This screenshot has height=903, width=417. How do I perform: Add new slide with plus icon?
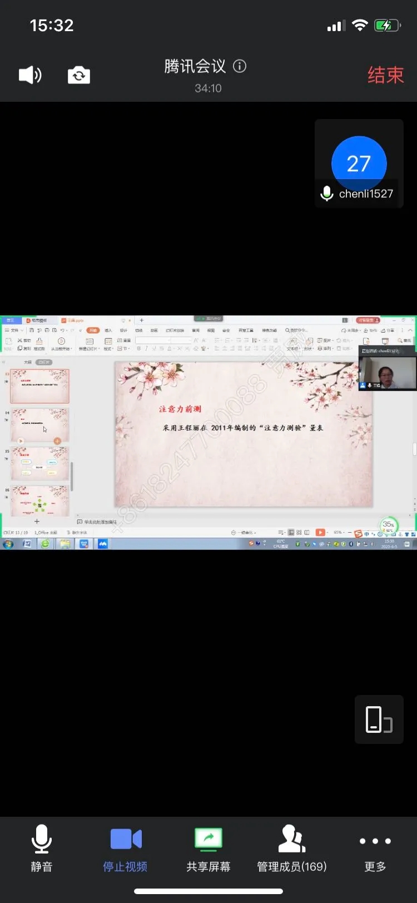37,522
